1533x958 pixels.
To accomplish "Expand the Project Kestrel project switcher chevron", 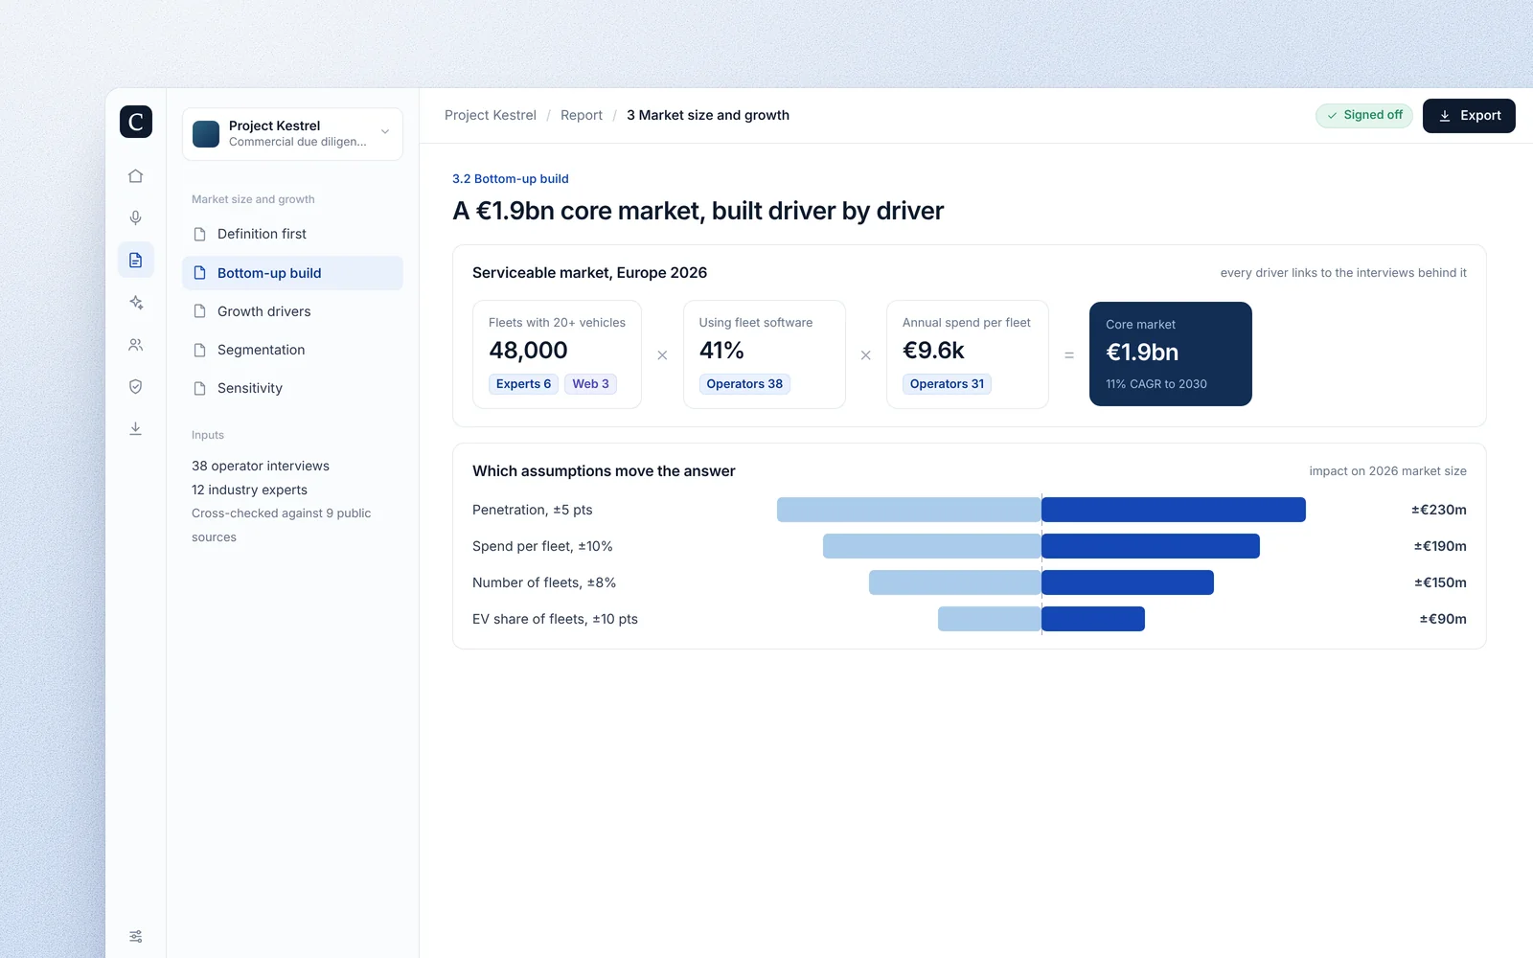I will [x=385, y=132].
